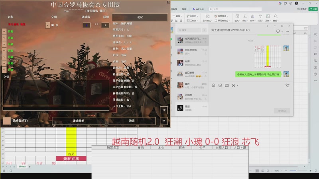Open third 开启 player slot dropdown
Viewport: 319px width, 179px height.
[4, 44]
